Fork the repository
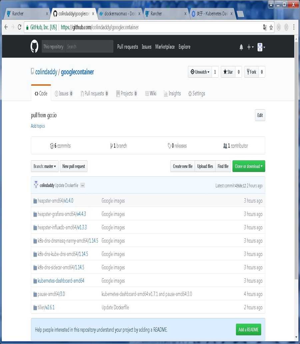This screenshot has width=300, height=344. pyautogui.click(x=251, y=72)
